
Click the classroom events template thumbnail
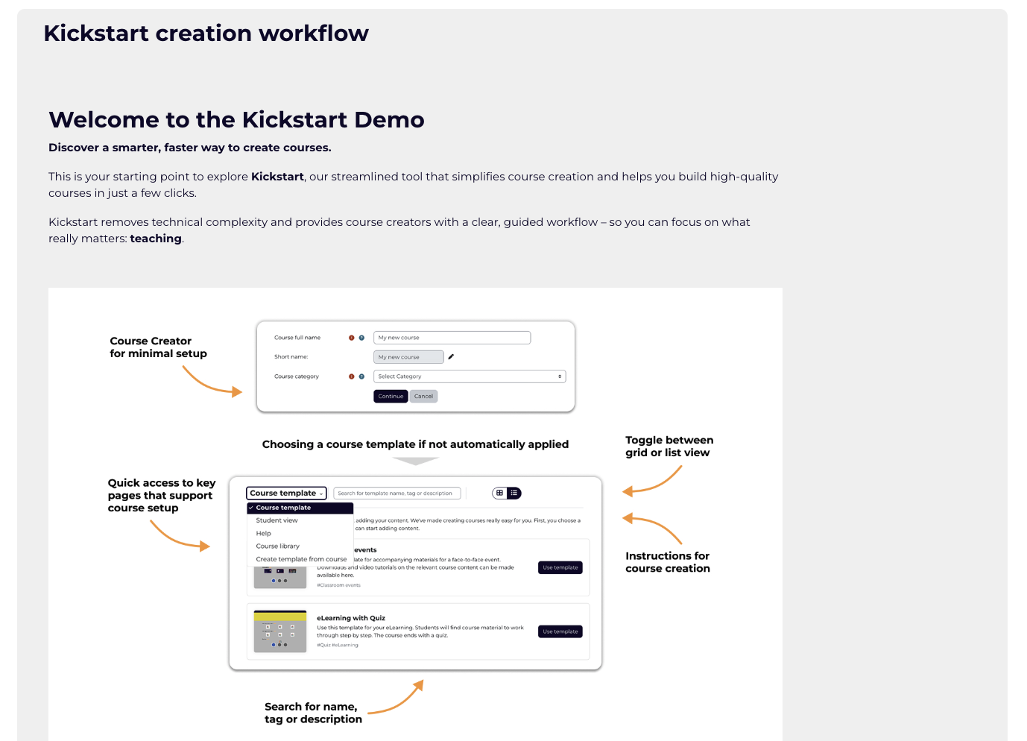click(280, 577)
